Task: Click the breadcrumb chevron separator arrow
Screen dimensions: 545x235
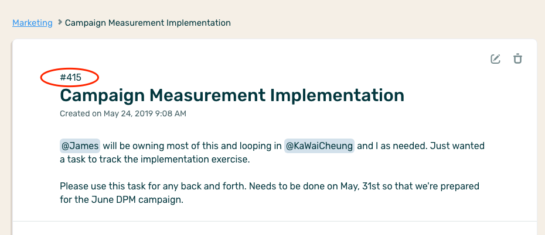Action: [x=59, y=23]
